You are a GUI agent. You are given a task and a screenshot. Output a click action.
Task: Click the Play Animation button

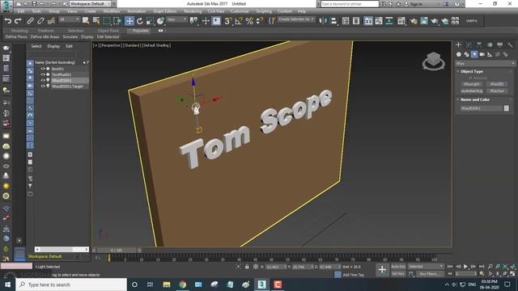(x=465, y=266)
